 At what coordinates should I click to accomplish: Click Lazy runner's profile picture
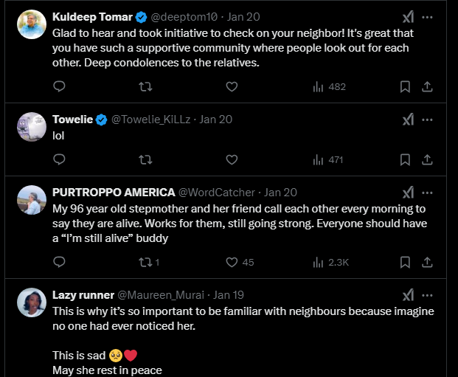tap(32, 302)
